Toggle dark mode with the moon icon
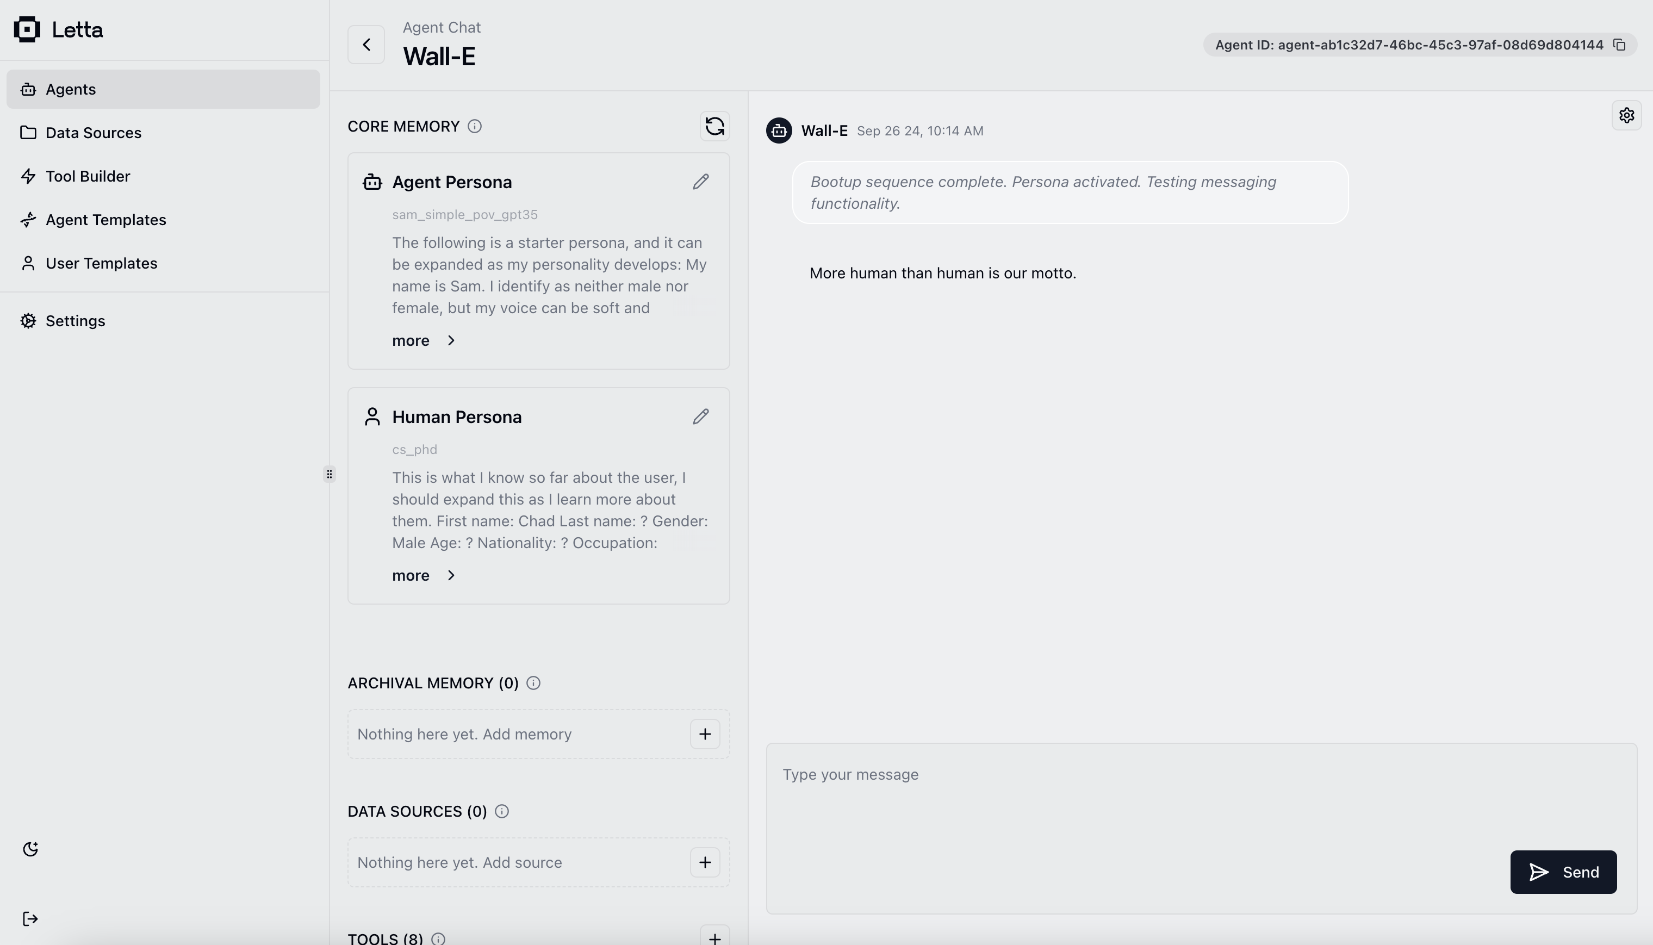 30,849
